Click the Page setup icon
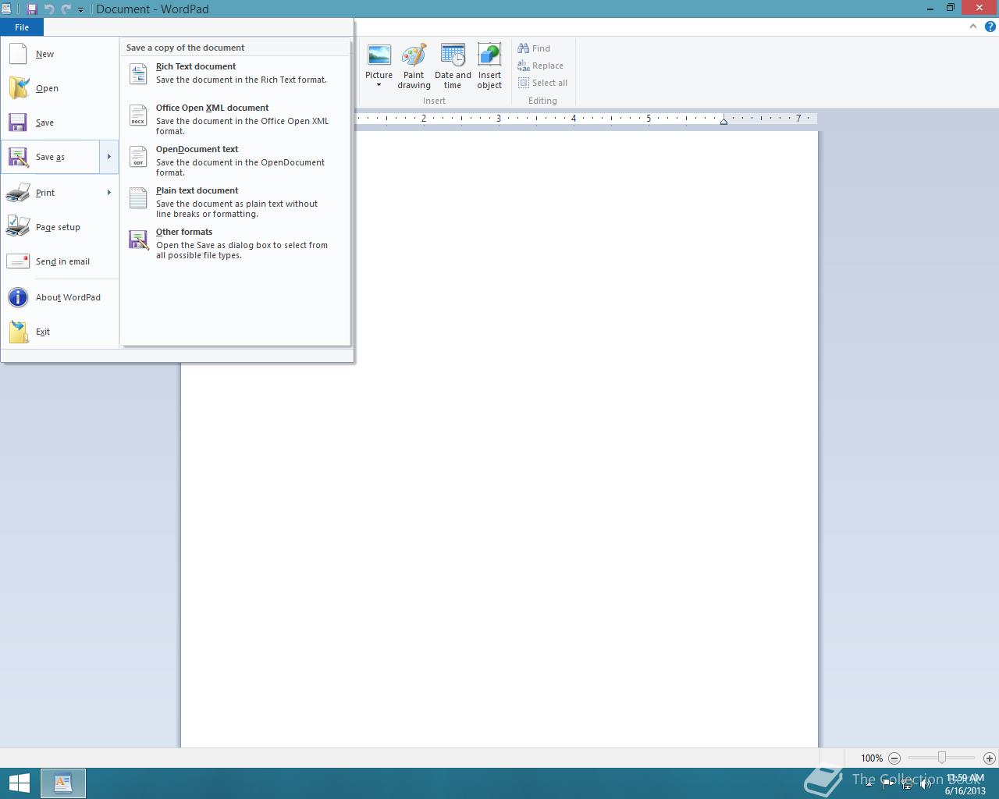 coord(18,226)
